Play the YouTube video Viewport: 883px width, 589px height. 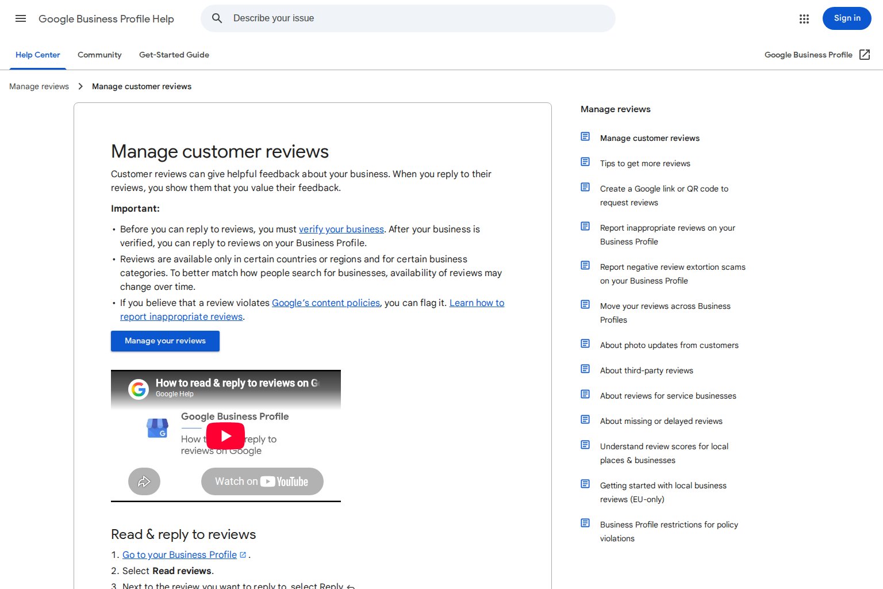225,436
